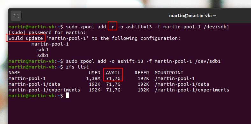Click the USED column header
Viewport: 251px width, 124px height.
(95, 73)
